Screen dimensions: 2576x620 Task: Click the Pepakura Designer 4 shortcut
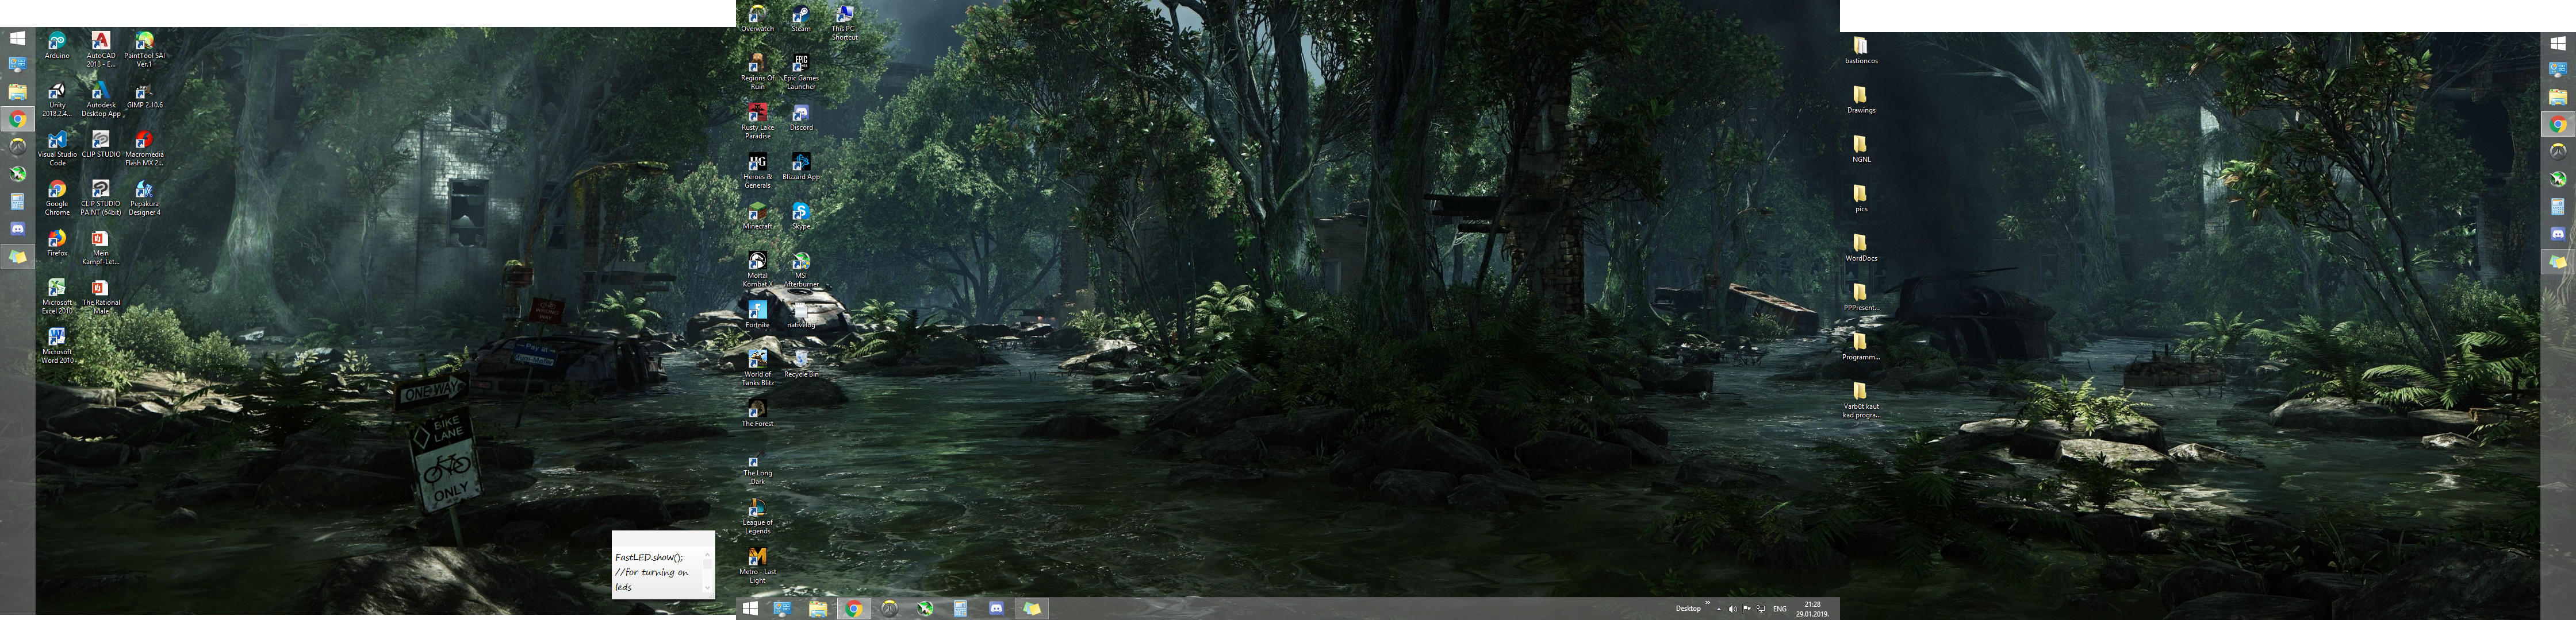pos(144,197)
